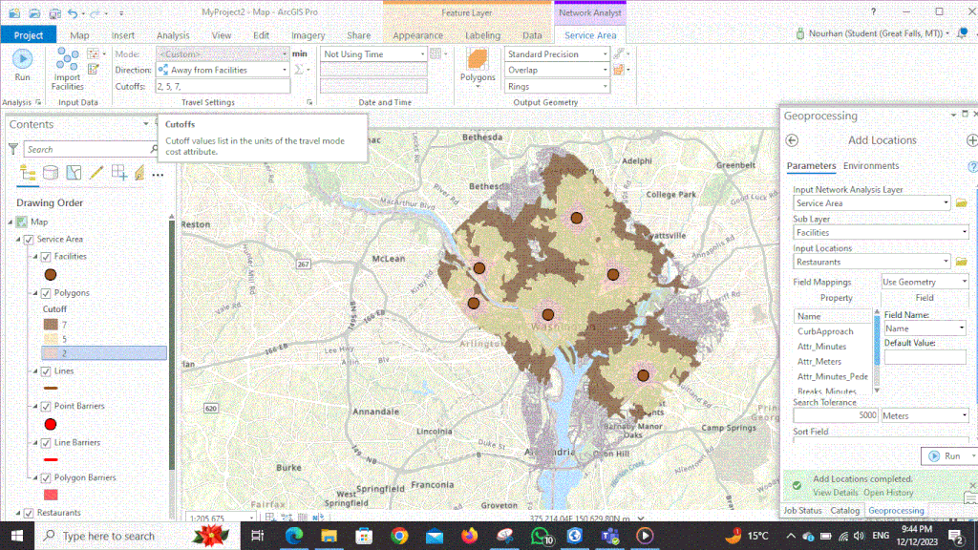Image resolution: width=978 pixels, height=550 pixels.
Task: Open Field Mappings Use Geometry dropdown
Action: 925,282
